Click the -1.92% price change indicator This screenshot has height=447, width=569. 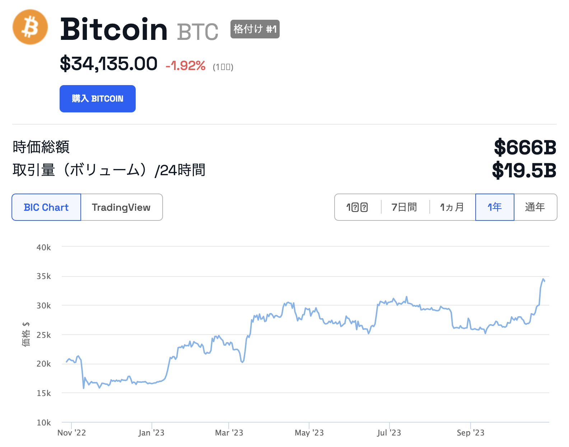(186, 66)
